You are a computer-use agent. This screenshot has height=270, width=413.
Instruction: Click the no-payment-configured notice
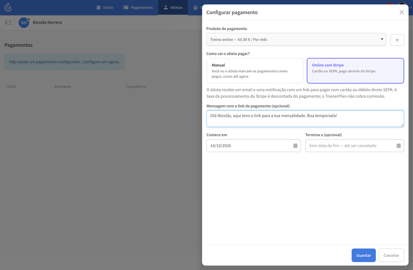tap(64, 62)
